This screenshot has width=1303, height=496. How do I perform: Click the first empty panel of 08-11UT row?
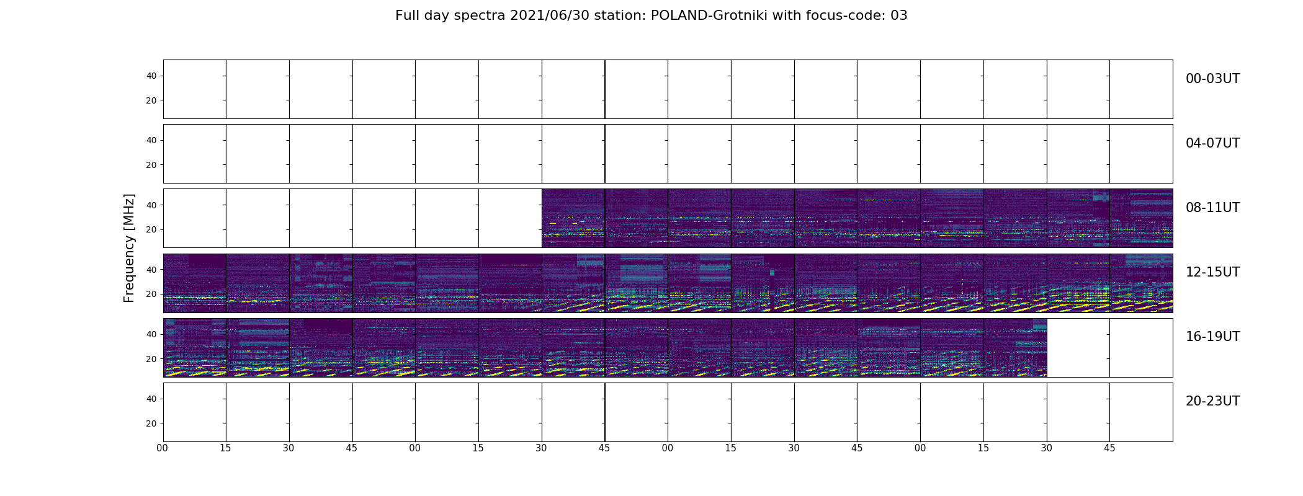click(x=195, y=218)
